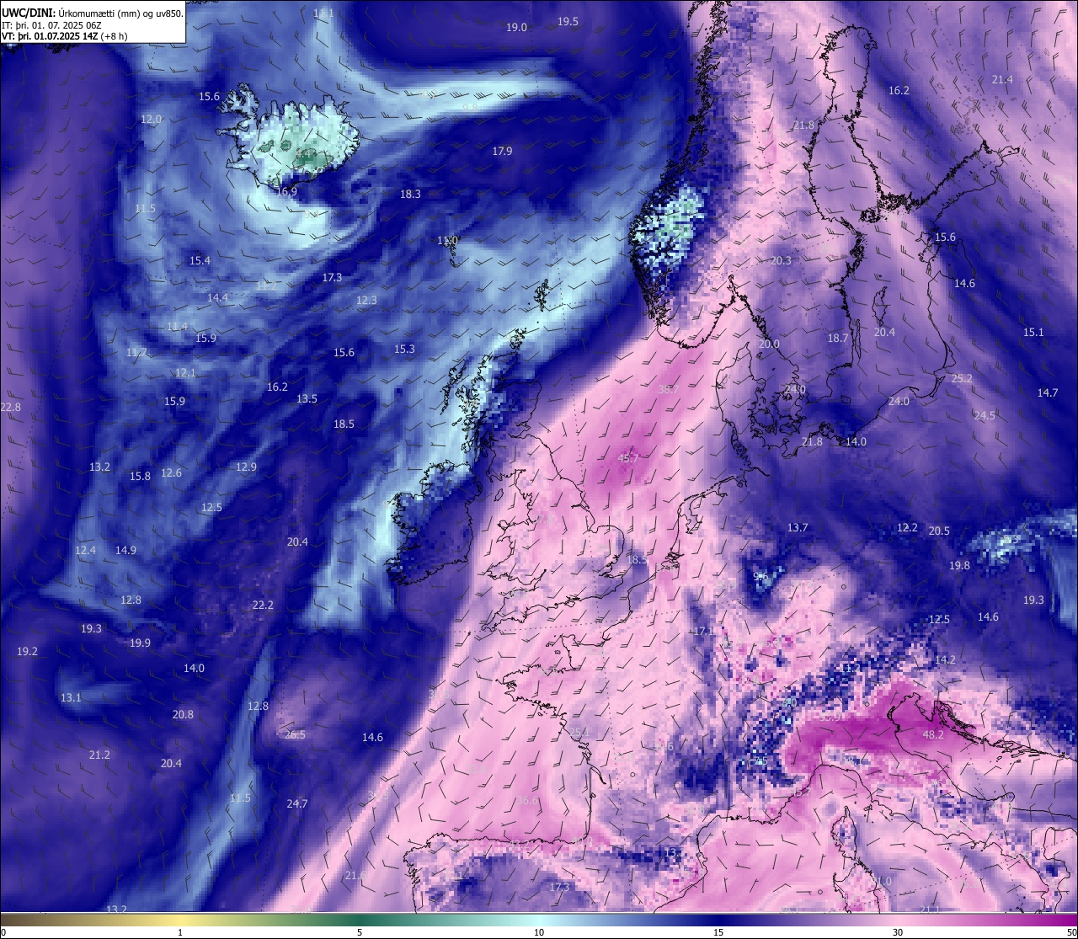Click the 13.5 value west of Scotland

pyautogui.click(x=307, y=398)
